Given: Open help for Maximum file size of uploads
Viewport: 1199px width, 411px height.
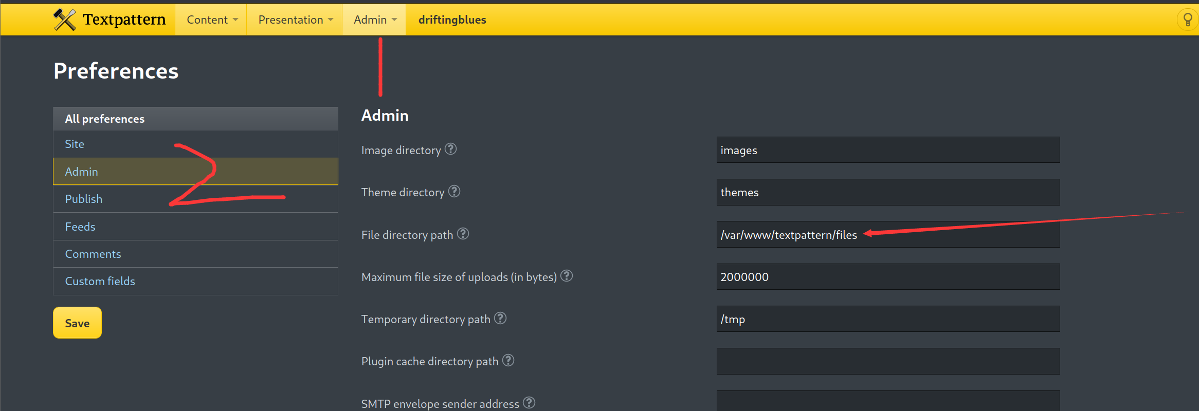Looking at the screenshot, I should click(x=567, y=276).
